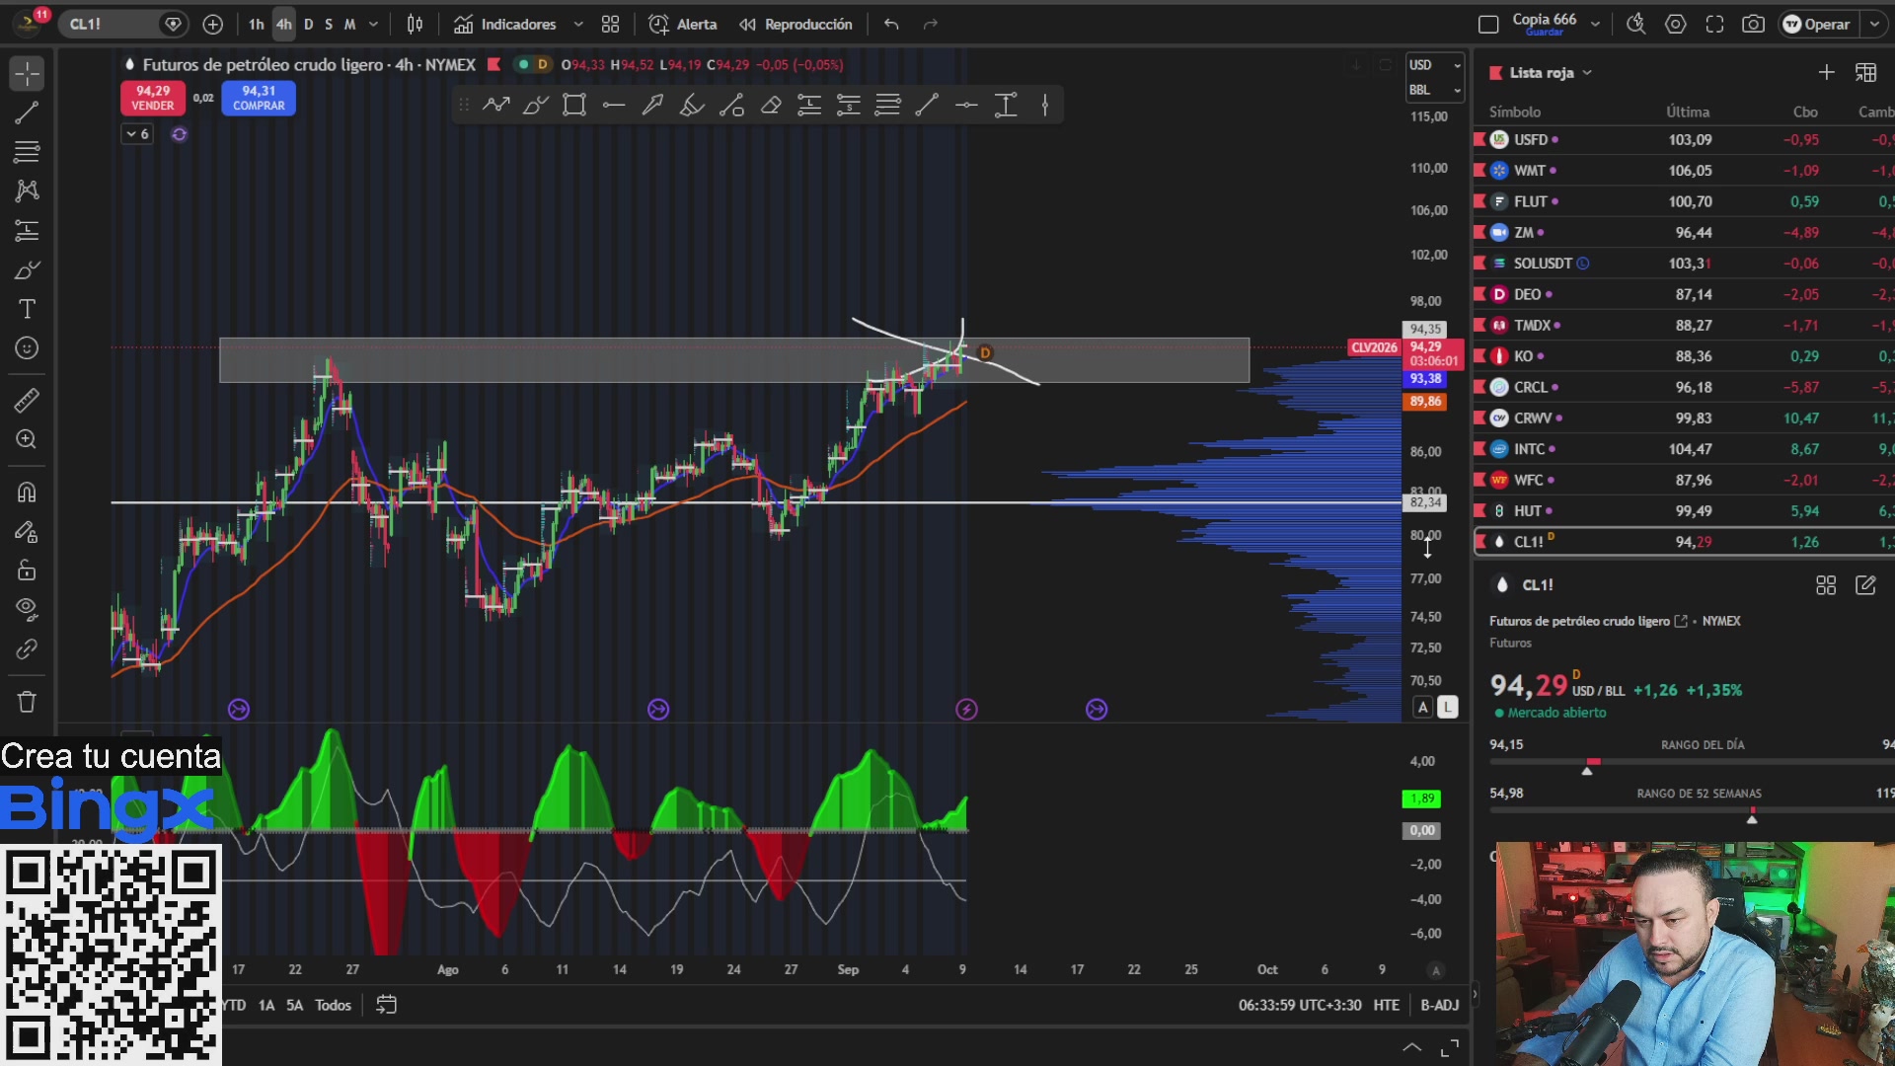Viewport: 1895px width, 1066px height.
Task: Toggle logarithmic scale L button
Action: (1447, 707)
